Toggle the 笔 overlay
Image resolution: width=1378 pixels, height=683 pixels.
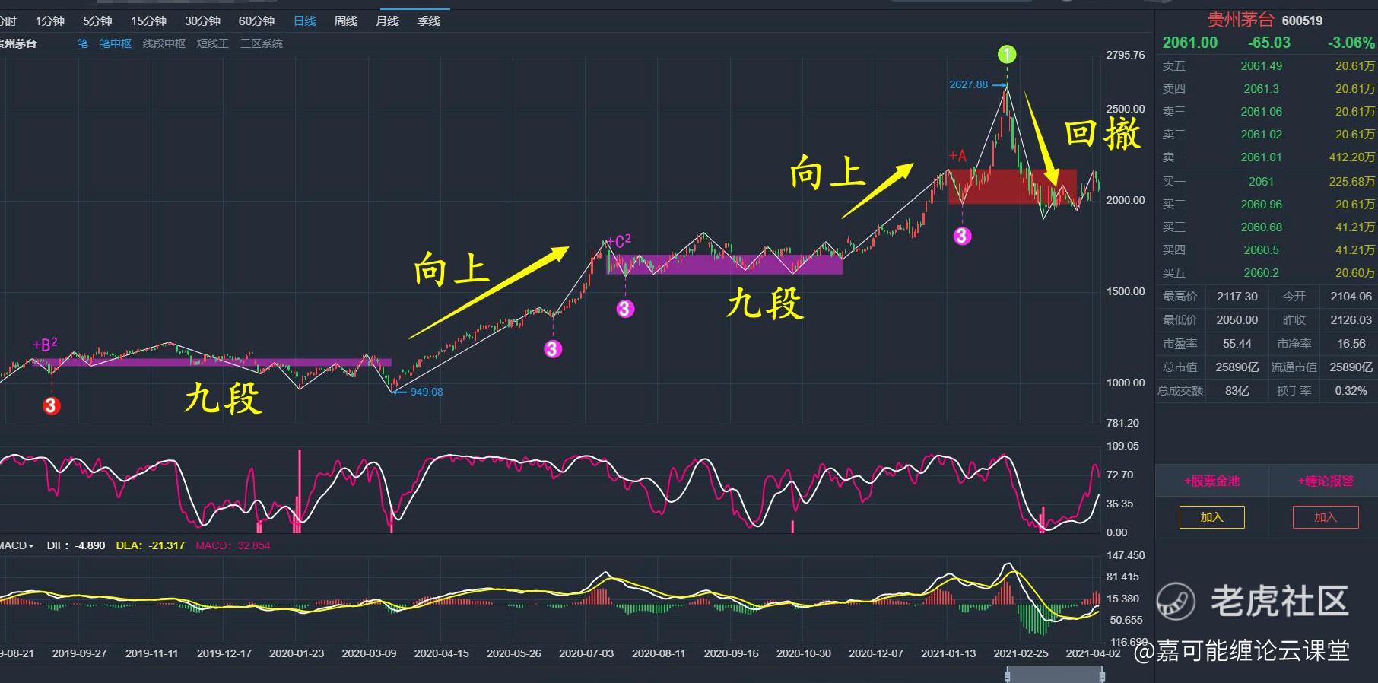(x=83, y=43)
